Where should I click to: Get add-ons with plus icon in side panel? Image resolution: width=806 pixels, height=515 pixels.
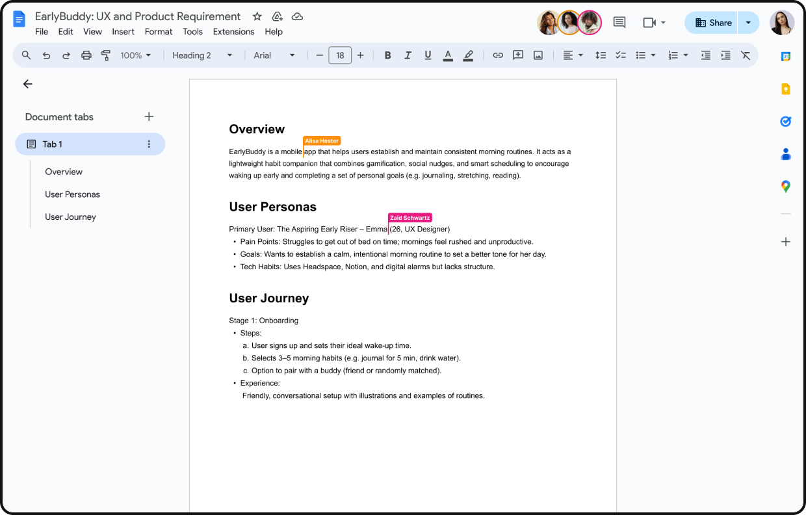[786, 242]
